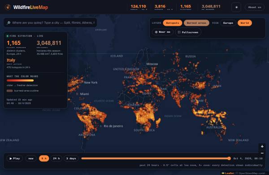This screenshot has width=269, height=175.
Task: Click the SOUTH AFRICA map label
Action: 144,130
